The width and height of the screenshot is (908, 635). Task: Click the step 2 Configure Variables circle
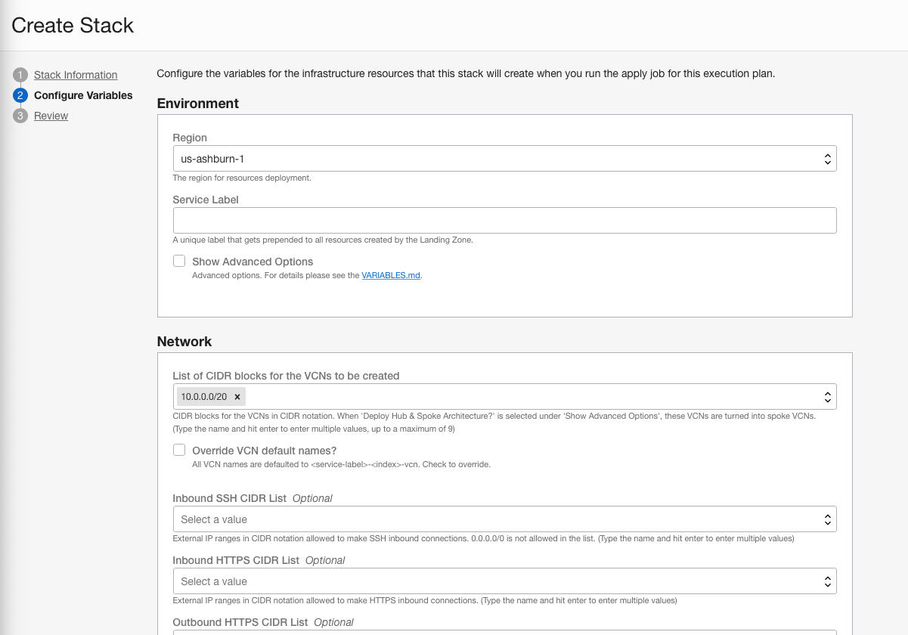22,95
